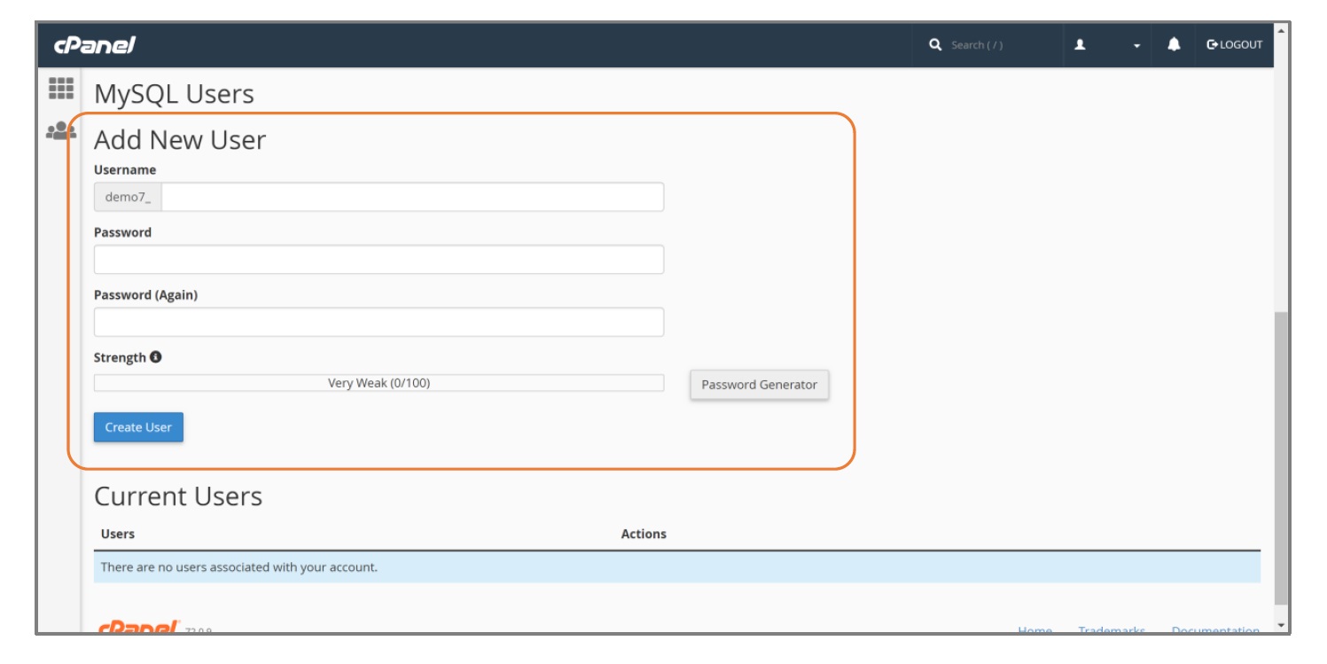Click the Actions column header
1327x664 pixels.
[x=644, y=534]
